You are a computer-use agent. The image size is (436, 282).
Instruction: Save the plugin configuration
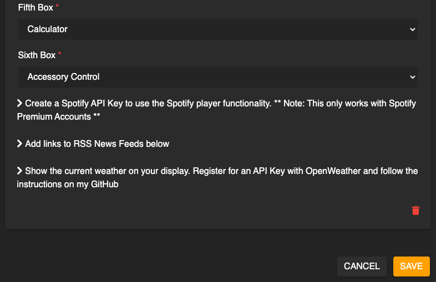click(411, 266)
